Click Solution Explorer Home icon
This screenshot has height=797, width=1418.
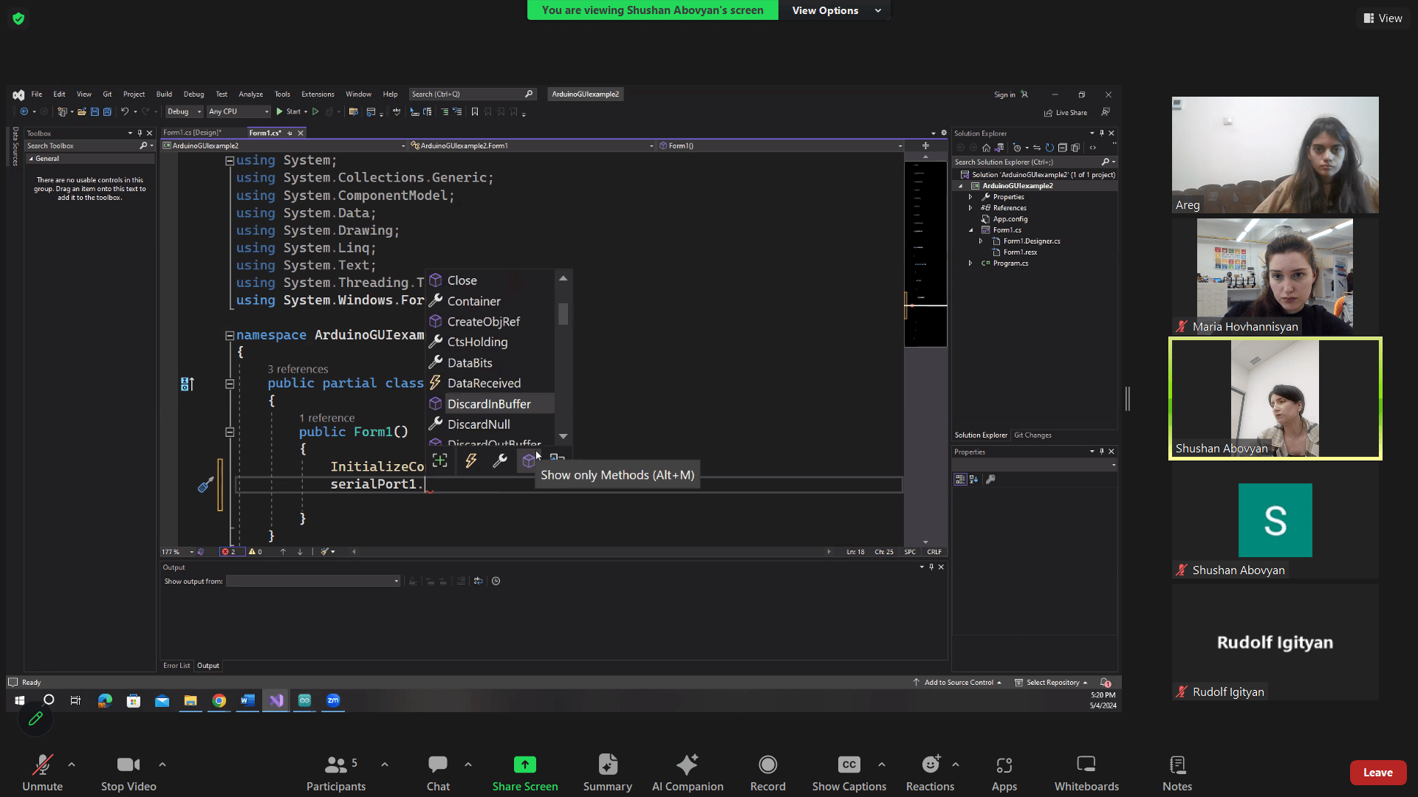(x=986, y=148)
